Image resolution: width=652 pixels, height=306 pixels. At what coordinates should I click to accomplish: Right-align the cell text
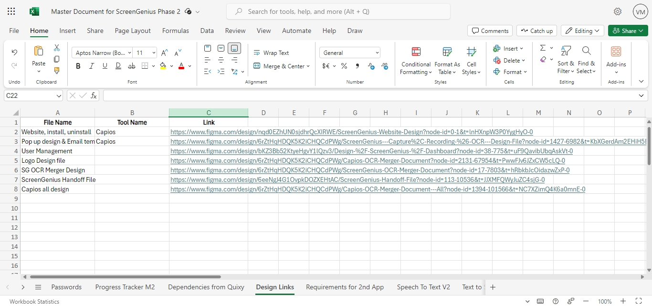pyautogui.click(x=234, y=60)
